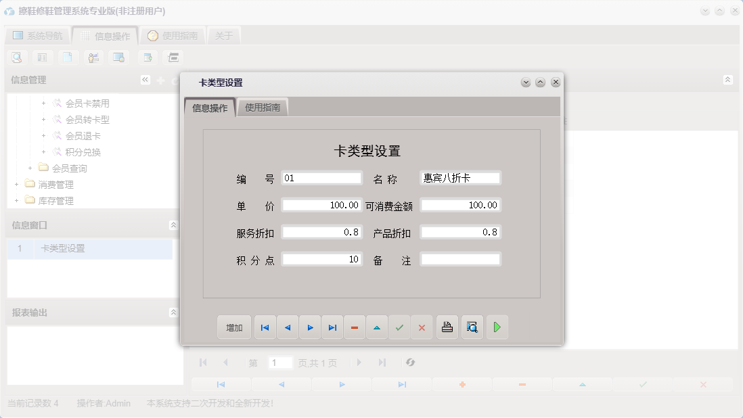
Task: Go to next record with the right arrow
Action: click(310, 327)
